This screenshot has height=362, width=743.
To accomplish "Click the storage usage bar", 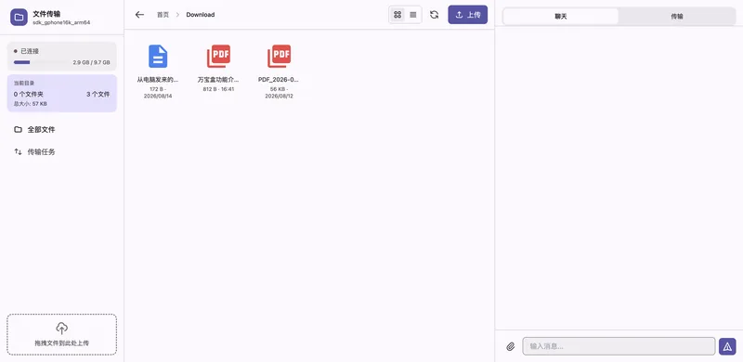I will point(41,62).
